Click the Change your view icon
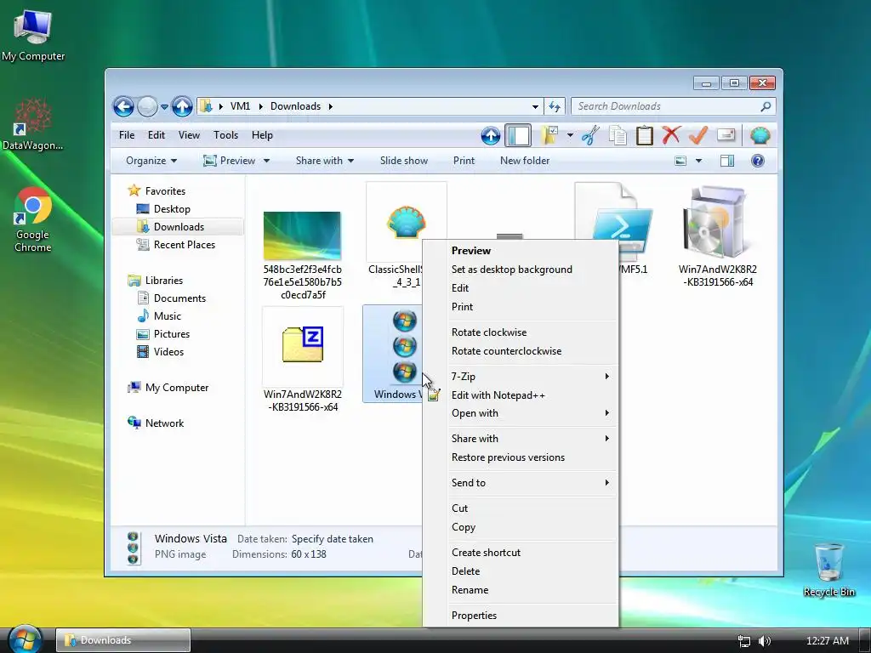The height and width of the screenshot is (653, 871). click(x=680, y=161)
